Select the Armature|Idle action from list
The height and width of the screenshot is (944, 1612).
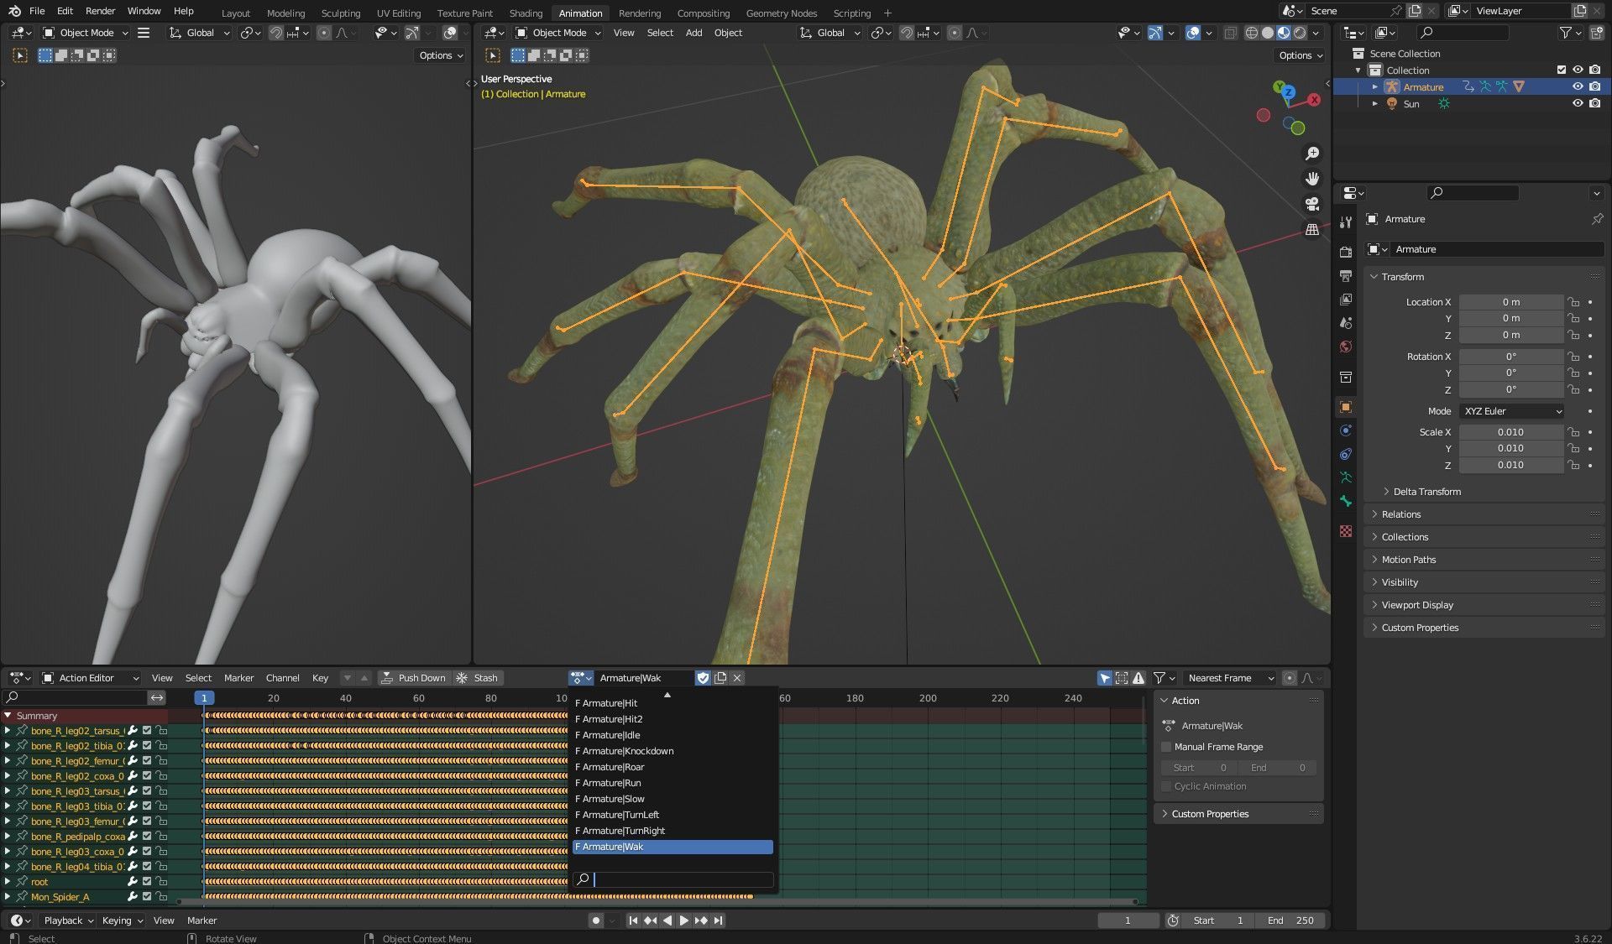673,735
